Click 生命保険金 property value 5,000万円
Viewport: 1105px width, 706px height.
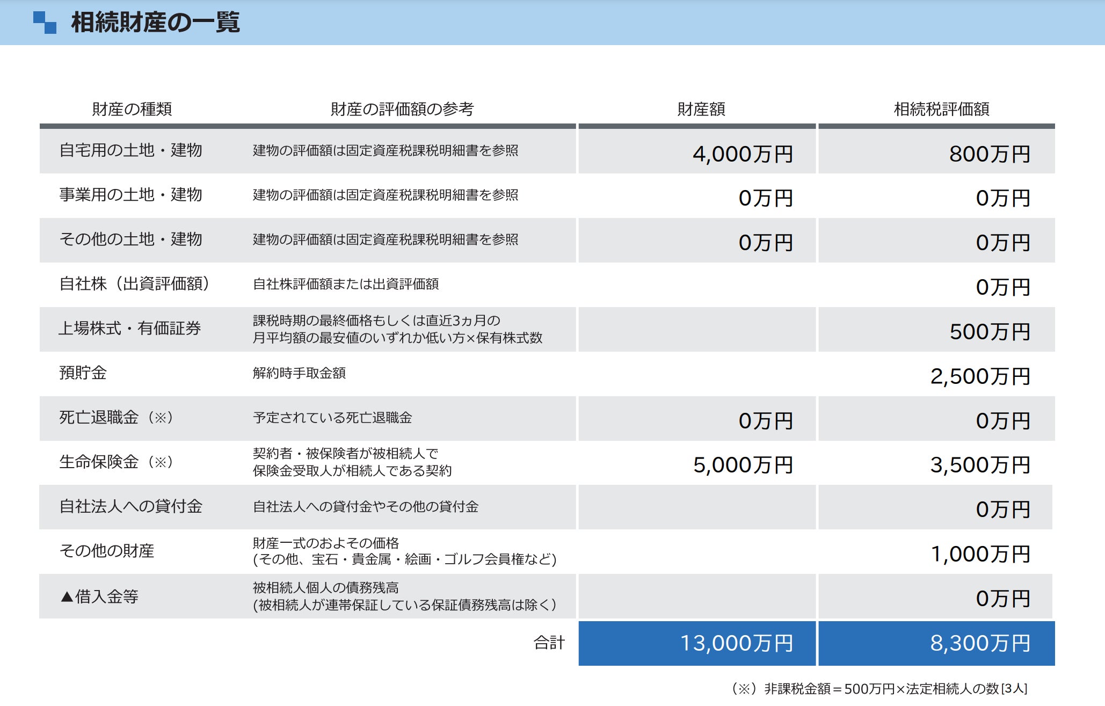click(x=743, y=465)
